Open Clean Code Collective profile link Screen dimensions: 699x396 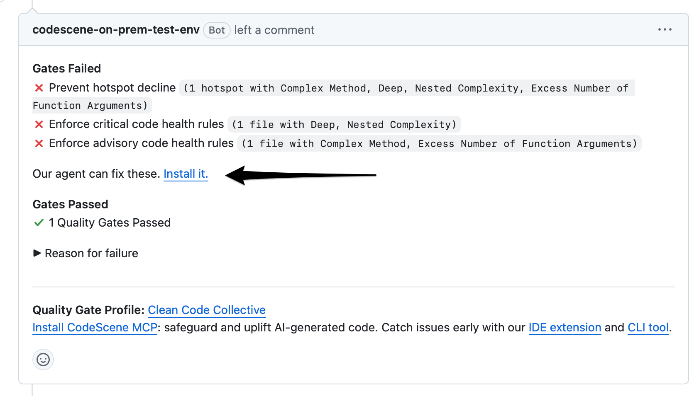(207, 310)
